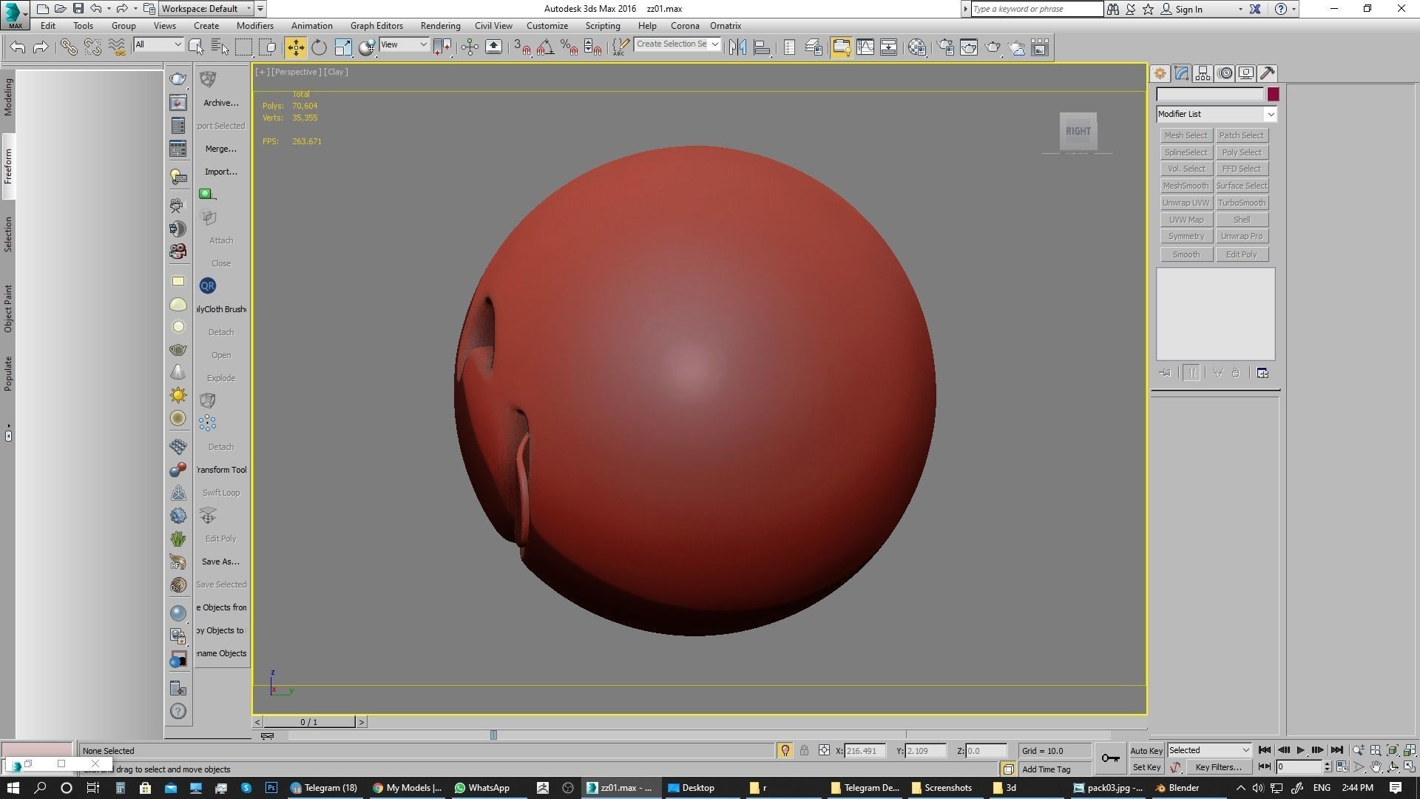Click the Set Key button
The width and height of the screenshot is (1420, 799).
1146,767
